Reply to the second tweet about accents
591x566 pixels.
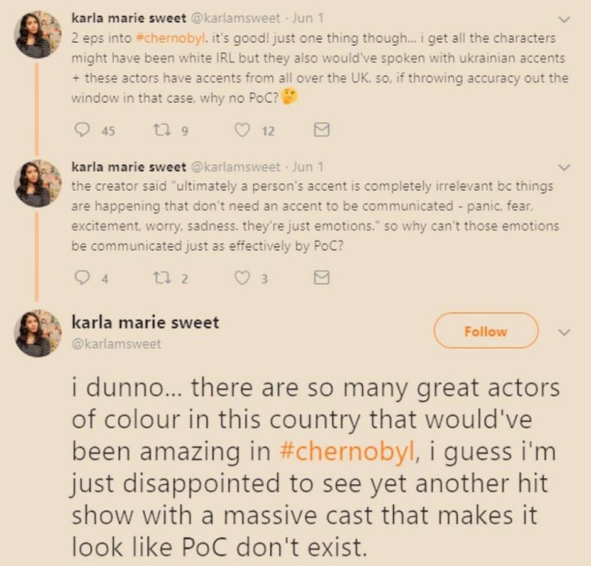pos(82,278)
